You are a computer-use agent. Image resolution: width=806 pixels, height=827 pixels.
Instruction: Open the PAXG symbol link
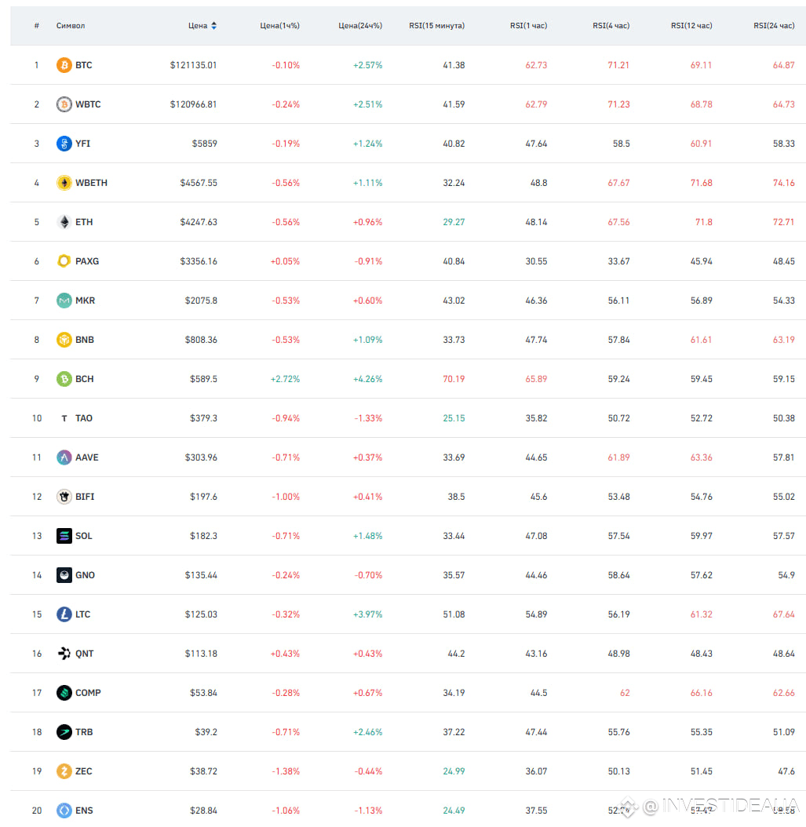tap(87, 261)
